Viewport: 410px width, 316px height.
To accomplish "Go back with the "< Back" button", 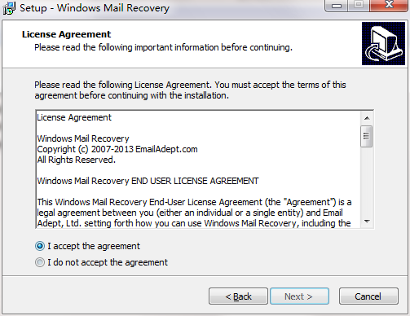I will coord(238,296).
